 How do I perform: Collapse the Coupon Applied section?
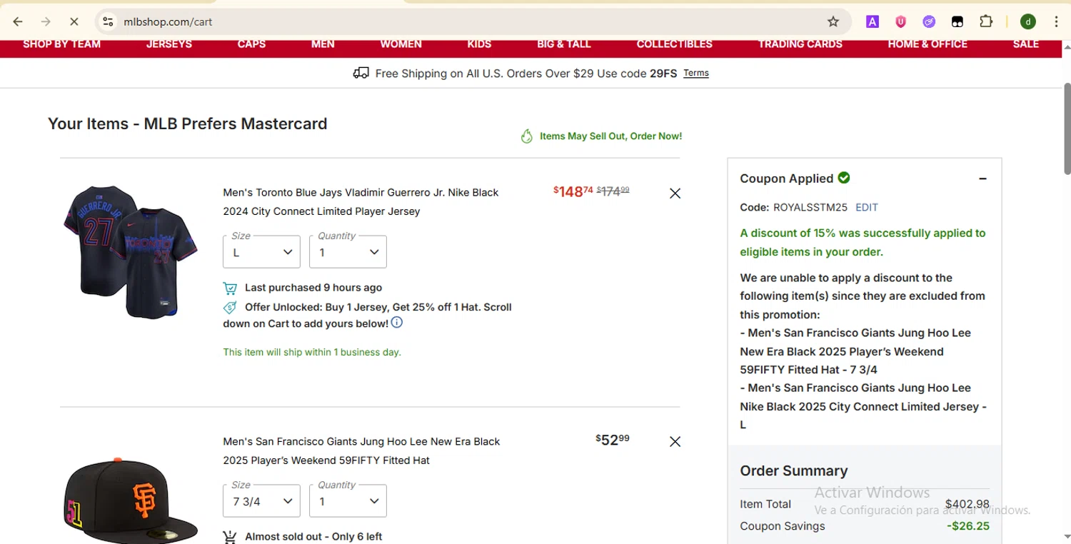(x=982, y=178)
